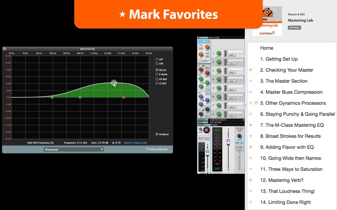The image size is (337, 210).
Task: Click Edit button for FX Send 5
Action: click(x=232, y=90)
